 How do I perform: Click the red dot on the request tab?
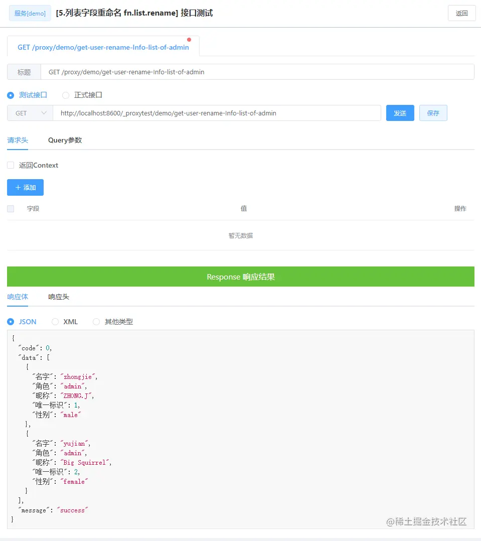point(189,40)
